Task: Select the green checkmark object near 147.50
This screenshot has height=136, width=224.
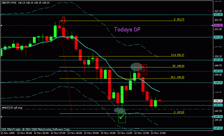Action: [122, 117]
